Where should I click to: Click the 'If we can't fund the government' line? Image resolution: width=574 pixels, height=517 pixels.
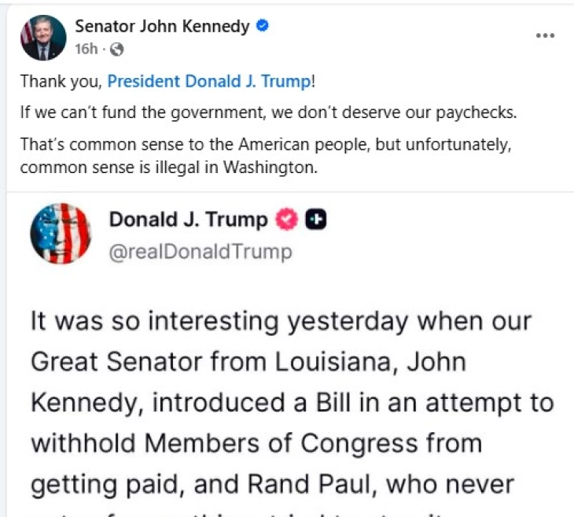(x=267, y=113)
